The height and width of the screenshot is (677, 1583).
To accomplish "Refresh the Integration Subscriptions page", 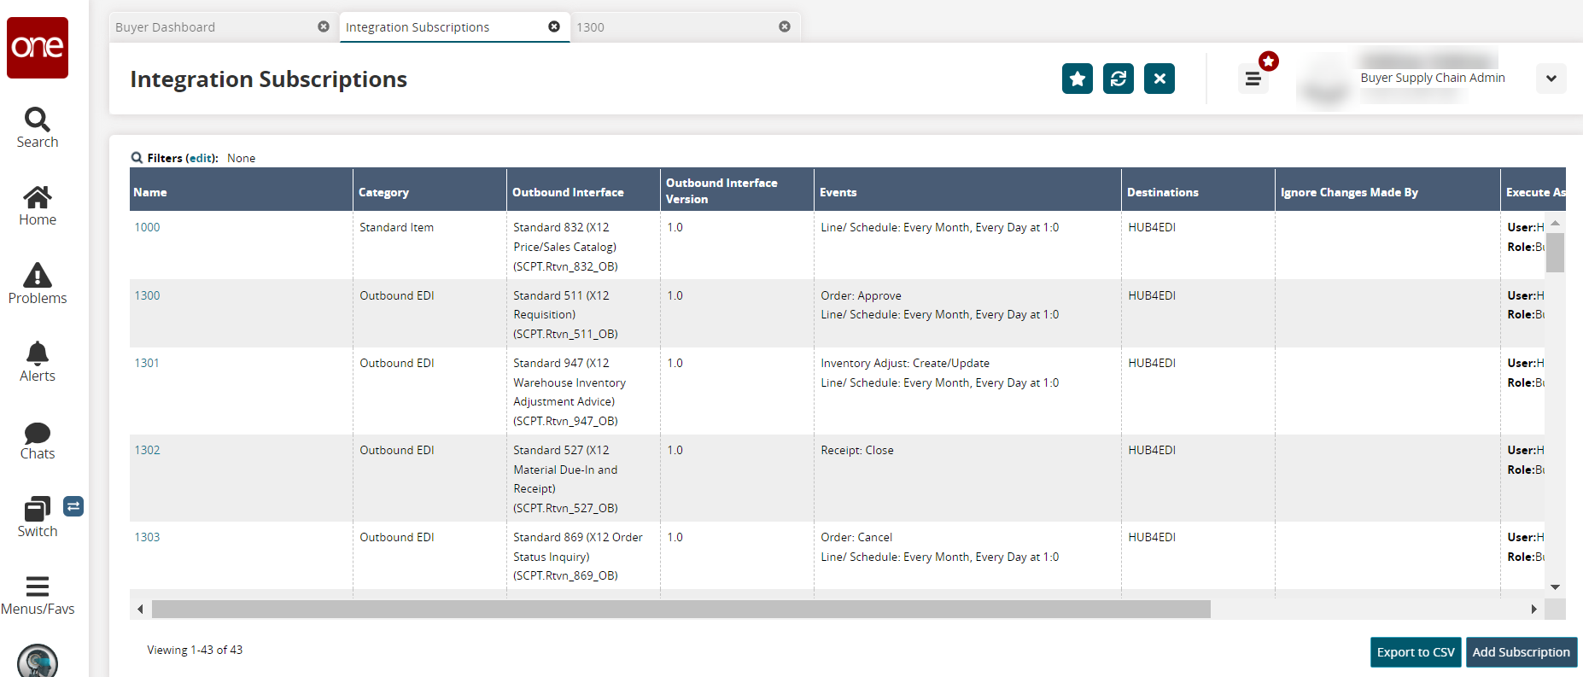I will click(1119, 79).
